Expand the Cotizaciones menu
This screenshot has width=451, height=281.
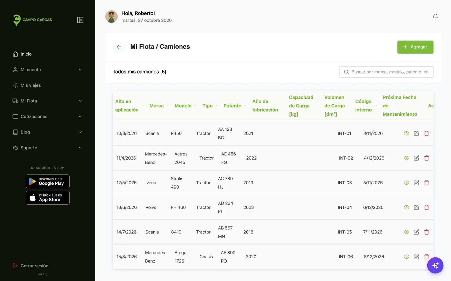tap(47, 117)
